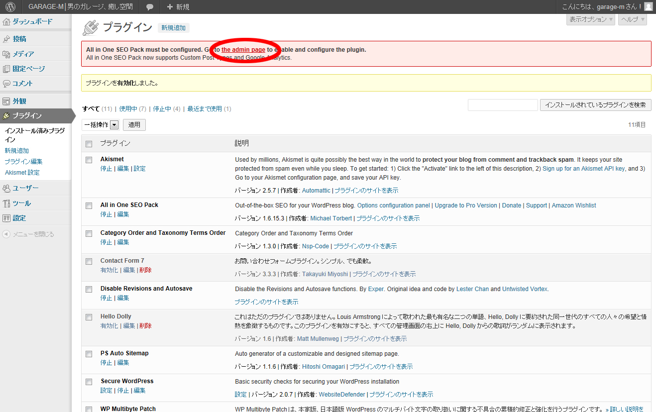The height and width of the screenshot is (412, 656).
Task: Click the ツール tools icon
Action: (x=6, y=203)
